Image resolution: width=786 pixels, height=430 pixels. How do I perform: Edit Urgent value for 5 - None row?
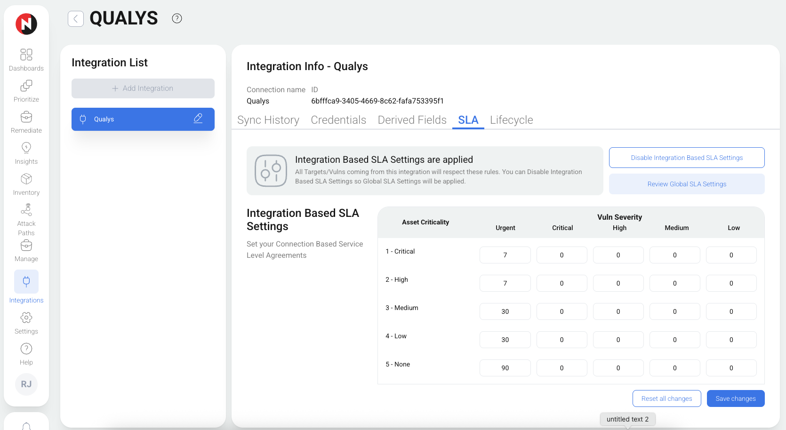click(x=505, y=368)
